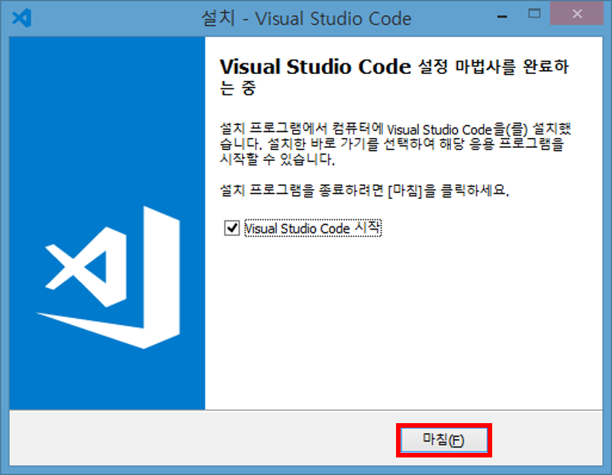This screenshot has height=475, width=612.
Task: Click the window title '설치 - Visual Studio Code'
Action: point(306,18)
